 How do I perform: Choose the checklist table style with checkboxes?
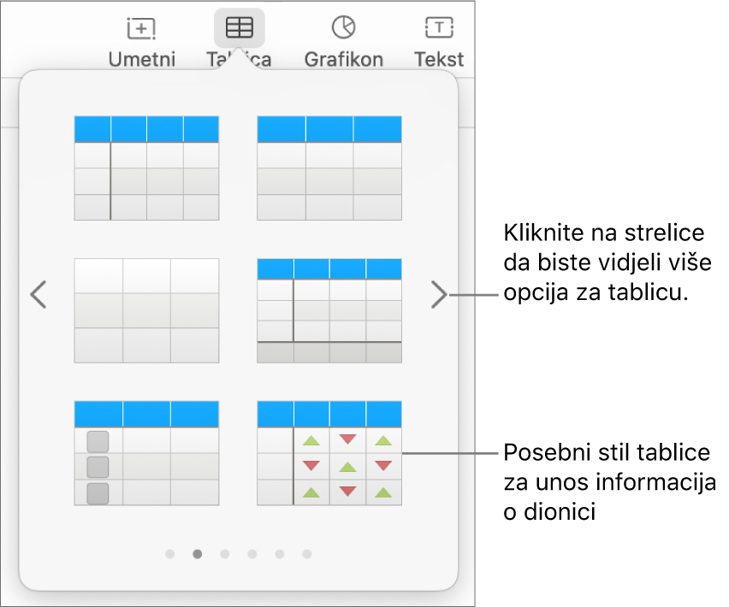click(x=146, y=453)
